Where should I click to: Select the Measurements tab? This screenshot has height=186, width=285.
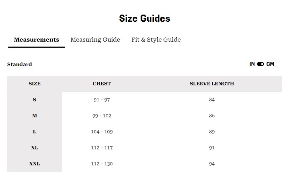[x=36, y=40]
